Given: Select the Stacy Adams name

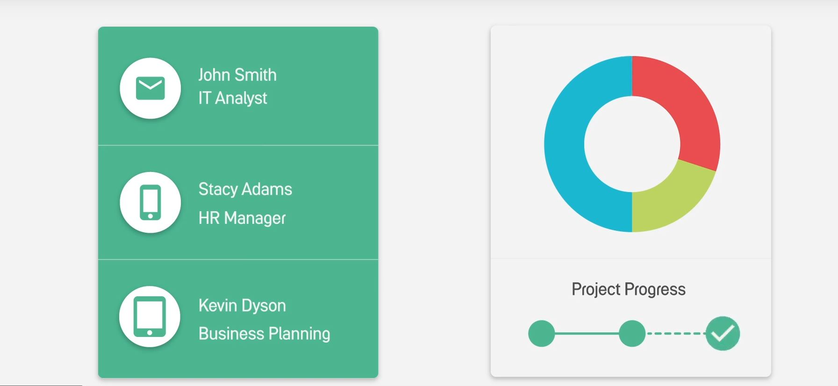Looking at the screenshot, I should (245, 189).
